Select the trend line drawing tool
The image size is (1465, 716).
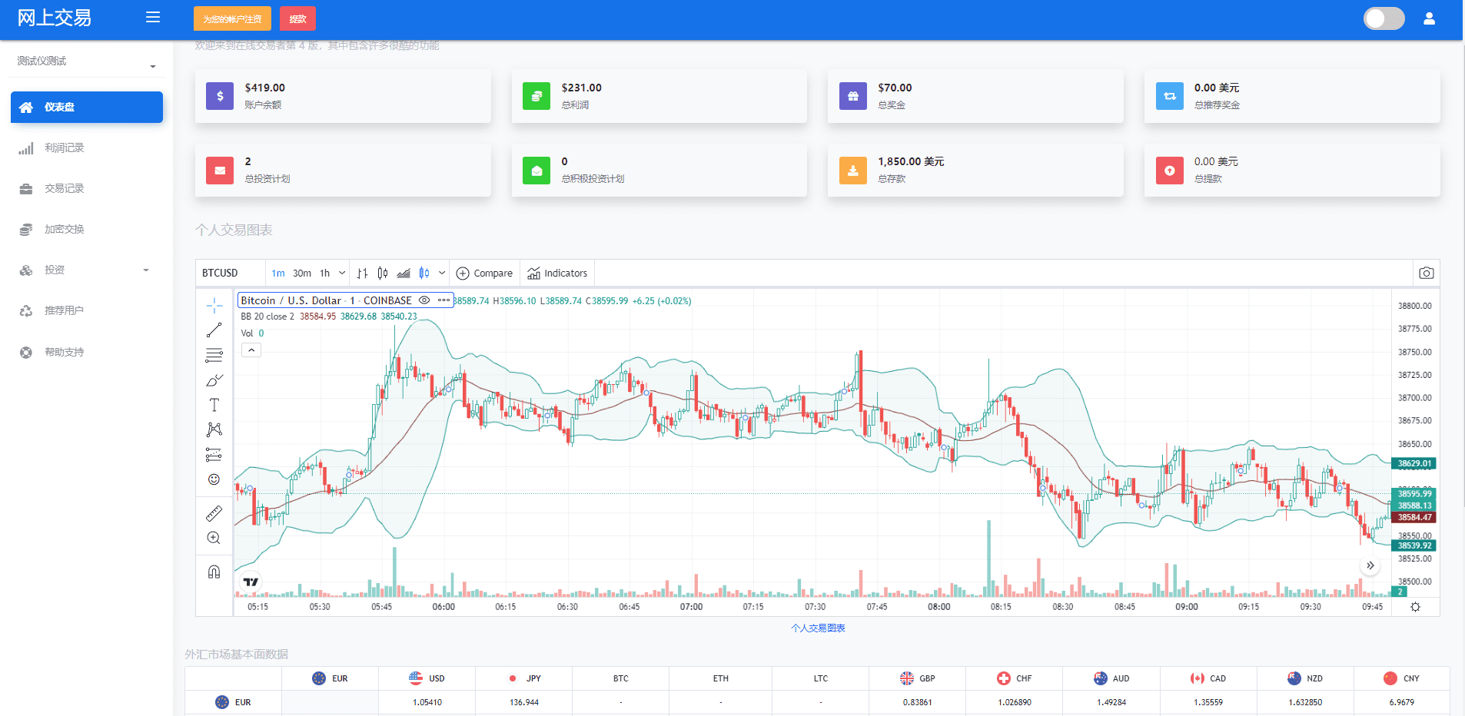pyautogui.click(x=214, y=330)
